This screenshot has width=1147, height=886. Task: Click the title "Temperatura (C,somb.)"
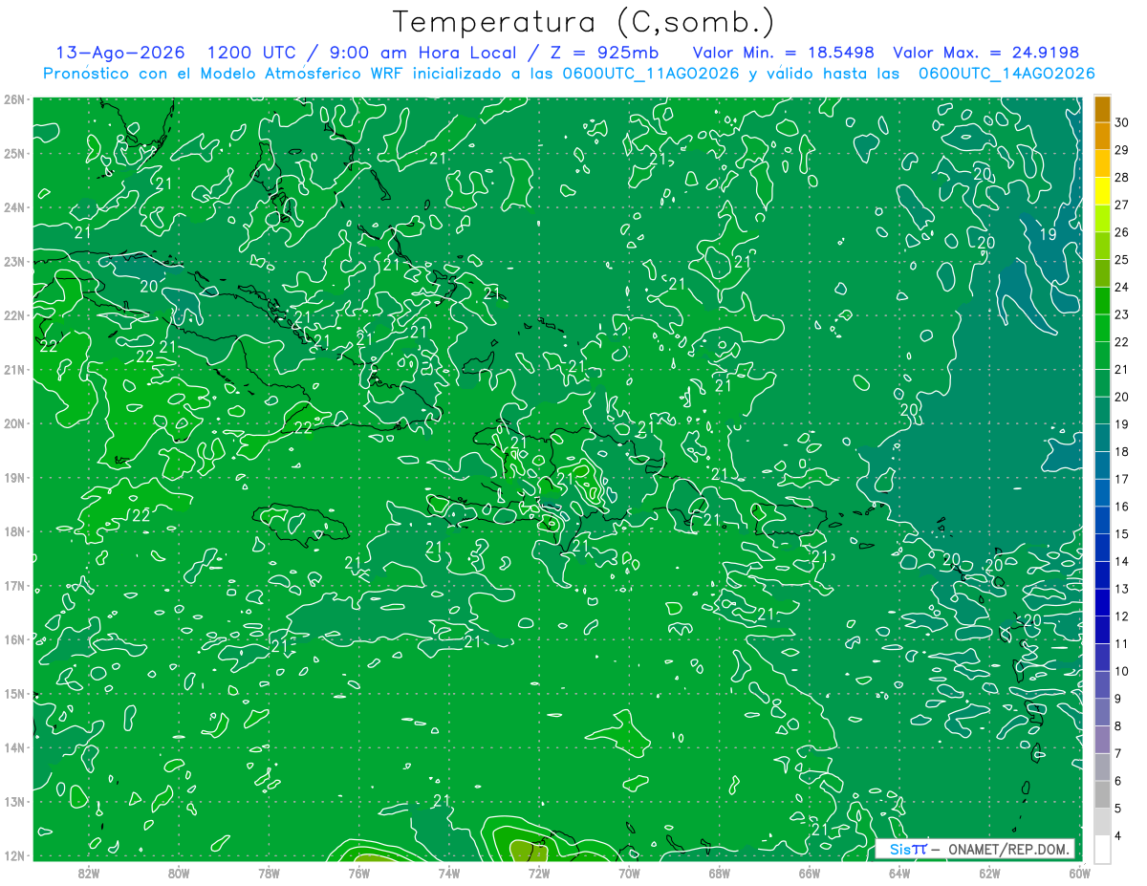pyautogui.click(x=584, y=22)
